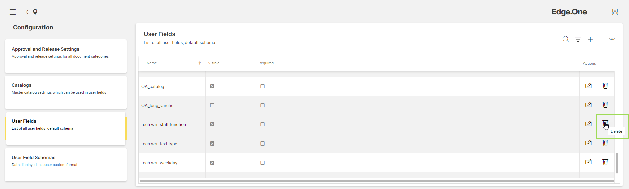Add a new user field
The image size is (629, 189).
coord(590,39)
